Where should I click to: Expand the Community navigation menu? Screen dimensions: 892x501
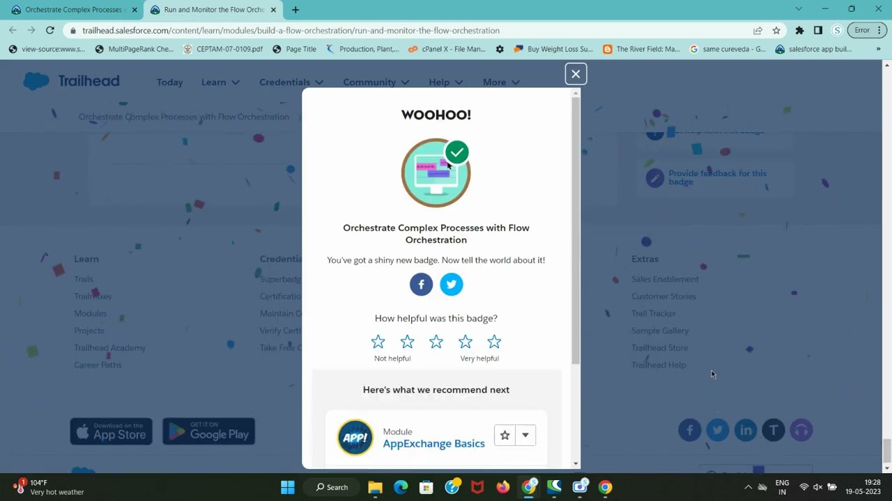376,82
